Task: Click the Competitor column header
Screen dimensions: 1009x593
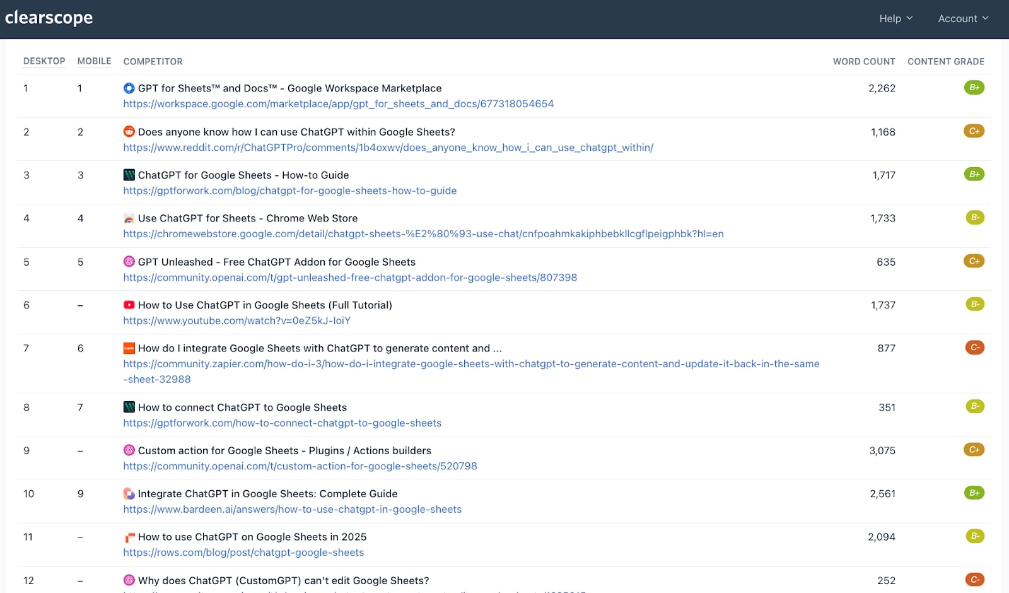Action: coord(153,62)
